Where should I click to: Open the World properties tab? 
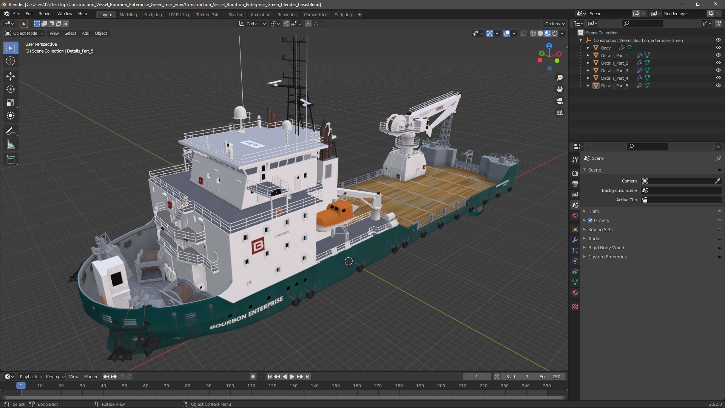tap(575, 216)
